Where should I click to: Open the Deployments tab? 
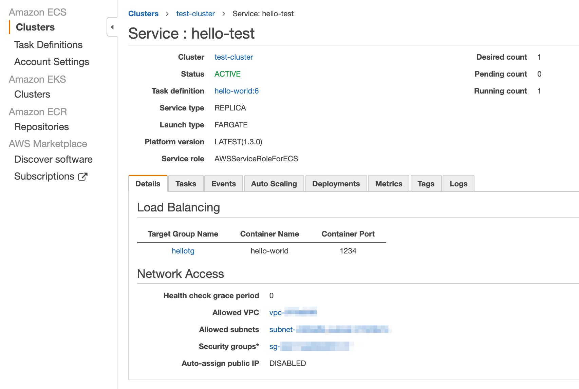coord(336,184)
